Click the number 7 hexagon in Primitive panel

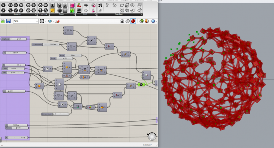40,11
